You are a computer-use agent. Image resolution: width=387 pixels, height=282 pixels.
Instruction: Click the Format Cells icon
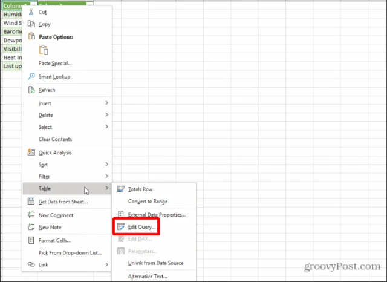[x=31, y=240]
